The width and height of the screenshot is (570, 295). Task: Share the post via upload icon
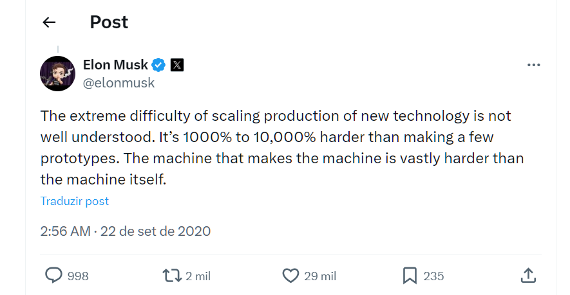(x=527, y=276)
